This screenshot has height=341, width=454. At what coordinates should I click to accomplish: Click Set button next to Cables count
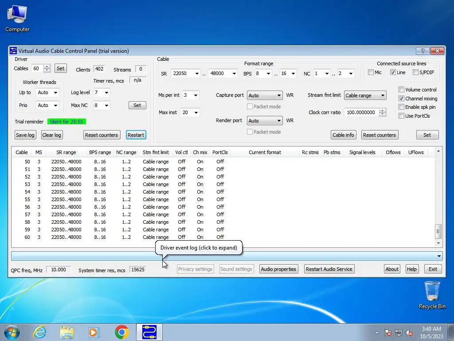[x=60, y=68]
